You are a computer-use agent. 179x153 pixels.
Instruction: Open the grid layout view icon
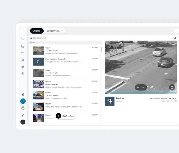pos(23,46)
